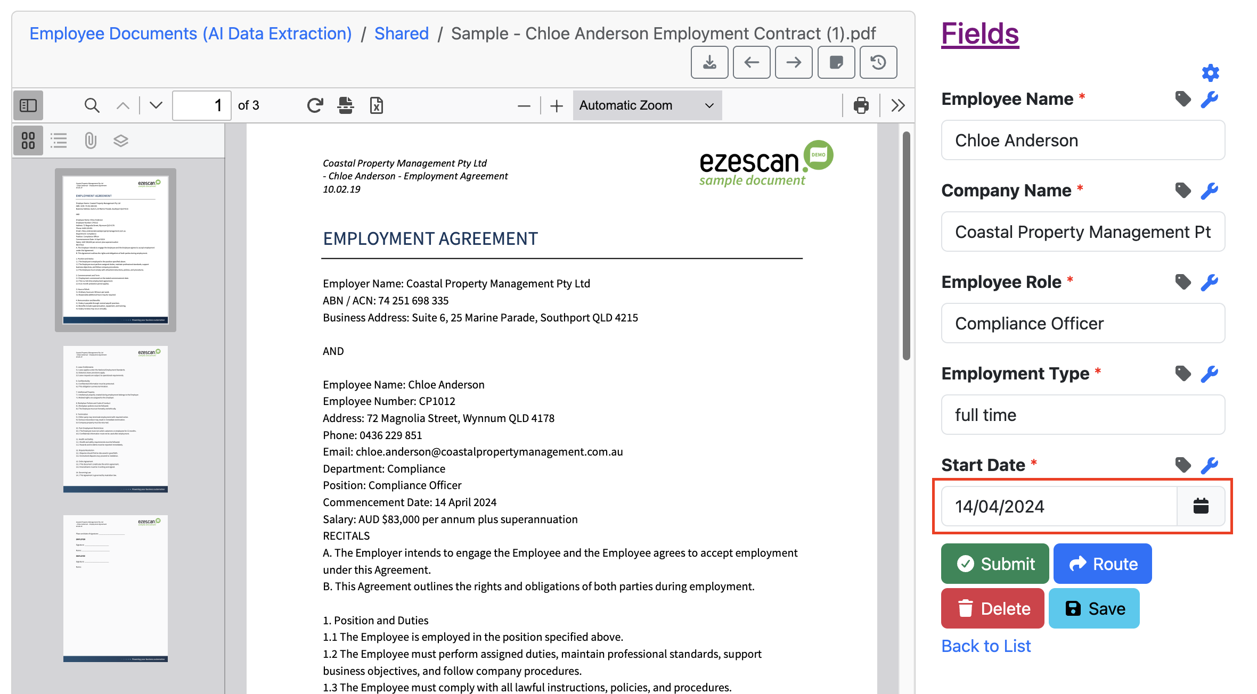Click the remove page file icon
This screenshot has width=1257, height=694.
(x=377, y=105)
